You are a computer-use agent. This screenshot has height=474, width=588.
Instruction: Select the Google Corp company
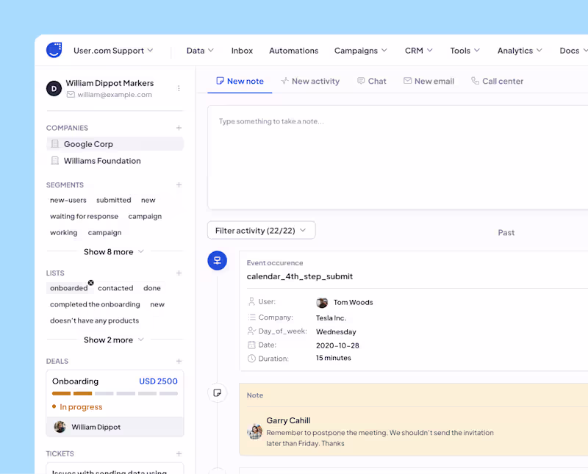(88, 144)
